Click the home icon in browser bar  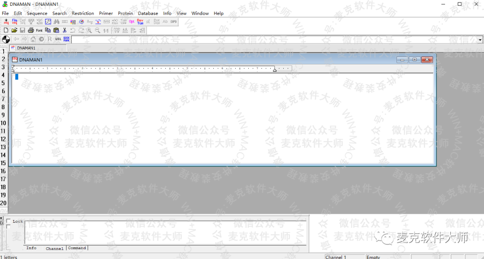(x=33, y=39)
